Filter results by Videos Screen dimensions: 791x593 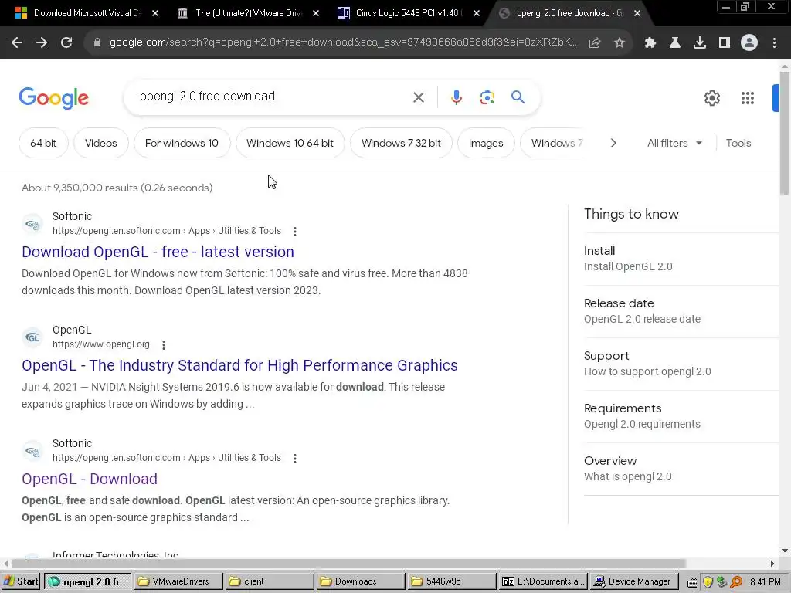point(101,143)
